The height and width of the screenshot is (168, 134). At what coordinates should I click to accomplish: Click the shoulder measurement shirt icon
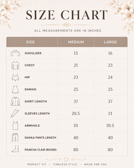point(15,53)
